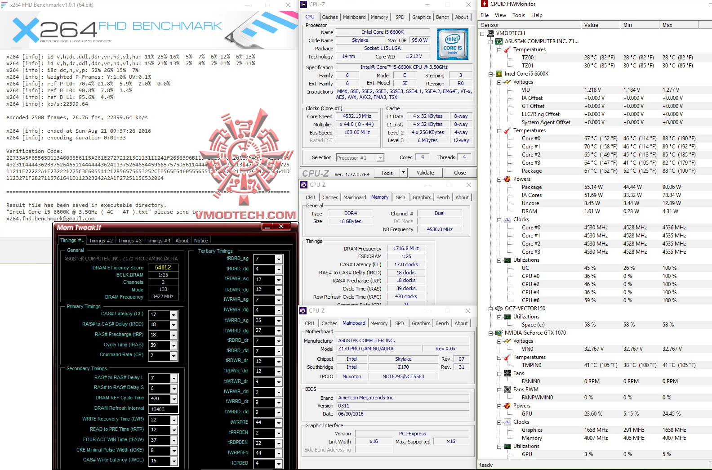Viewport: 712px width, 470px height.
Task: Click the Clocks icon under NVIDIA GTX 1070
Action: click(x=507, y=422)
